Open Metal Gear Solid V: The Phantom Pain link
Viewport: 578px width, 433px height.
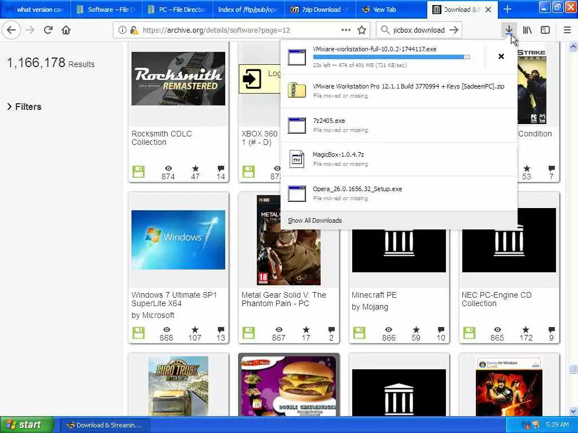point(284,299)
